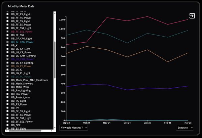Click the scroll-down arrow of the meter list
This screenshot has height=138, width=202.
tap(55, 128)
